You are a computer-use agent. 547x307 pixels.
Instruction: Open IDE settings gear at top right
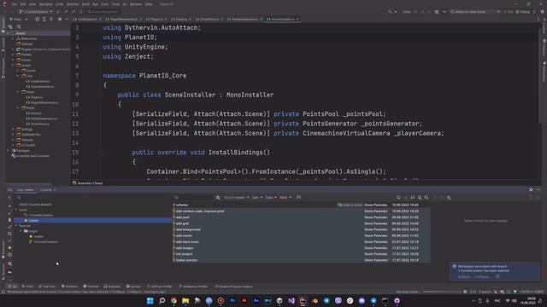pos(542,12)
